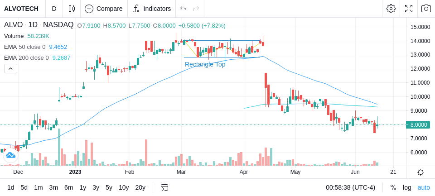Image resolution: width=435 pixels, height=196 pixels.
Task: Click the +0.5800 (+7.82%) change value
Action: [202, 26]
